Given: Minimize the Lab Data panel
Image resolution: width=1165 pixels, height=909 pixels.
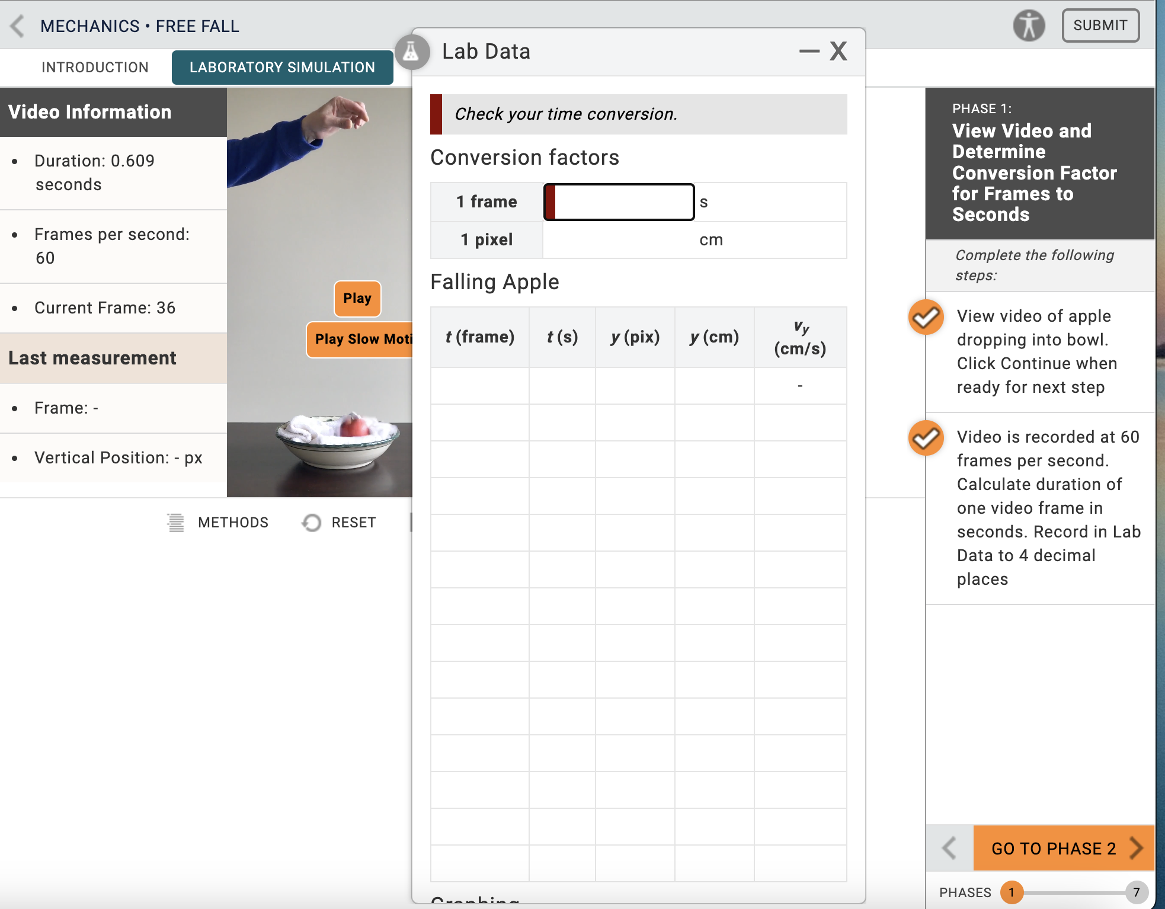Looking at the screenshot, I should (809, 52).
